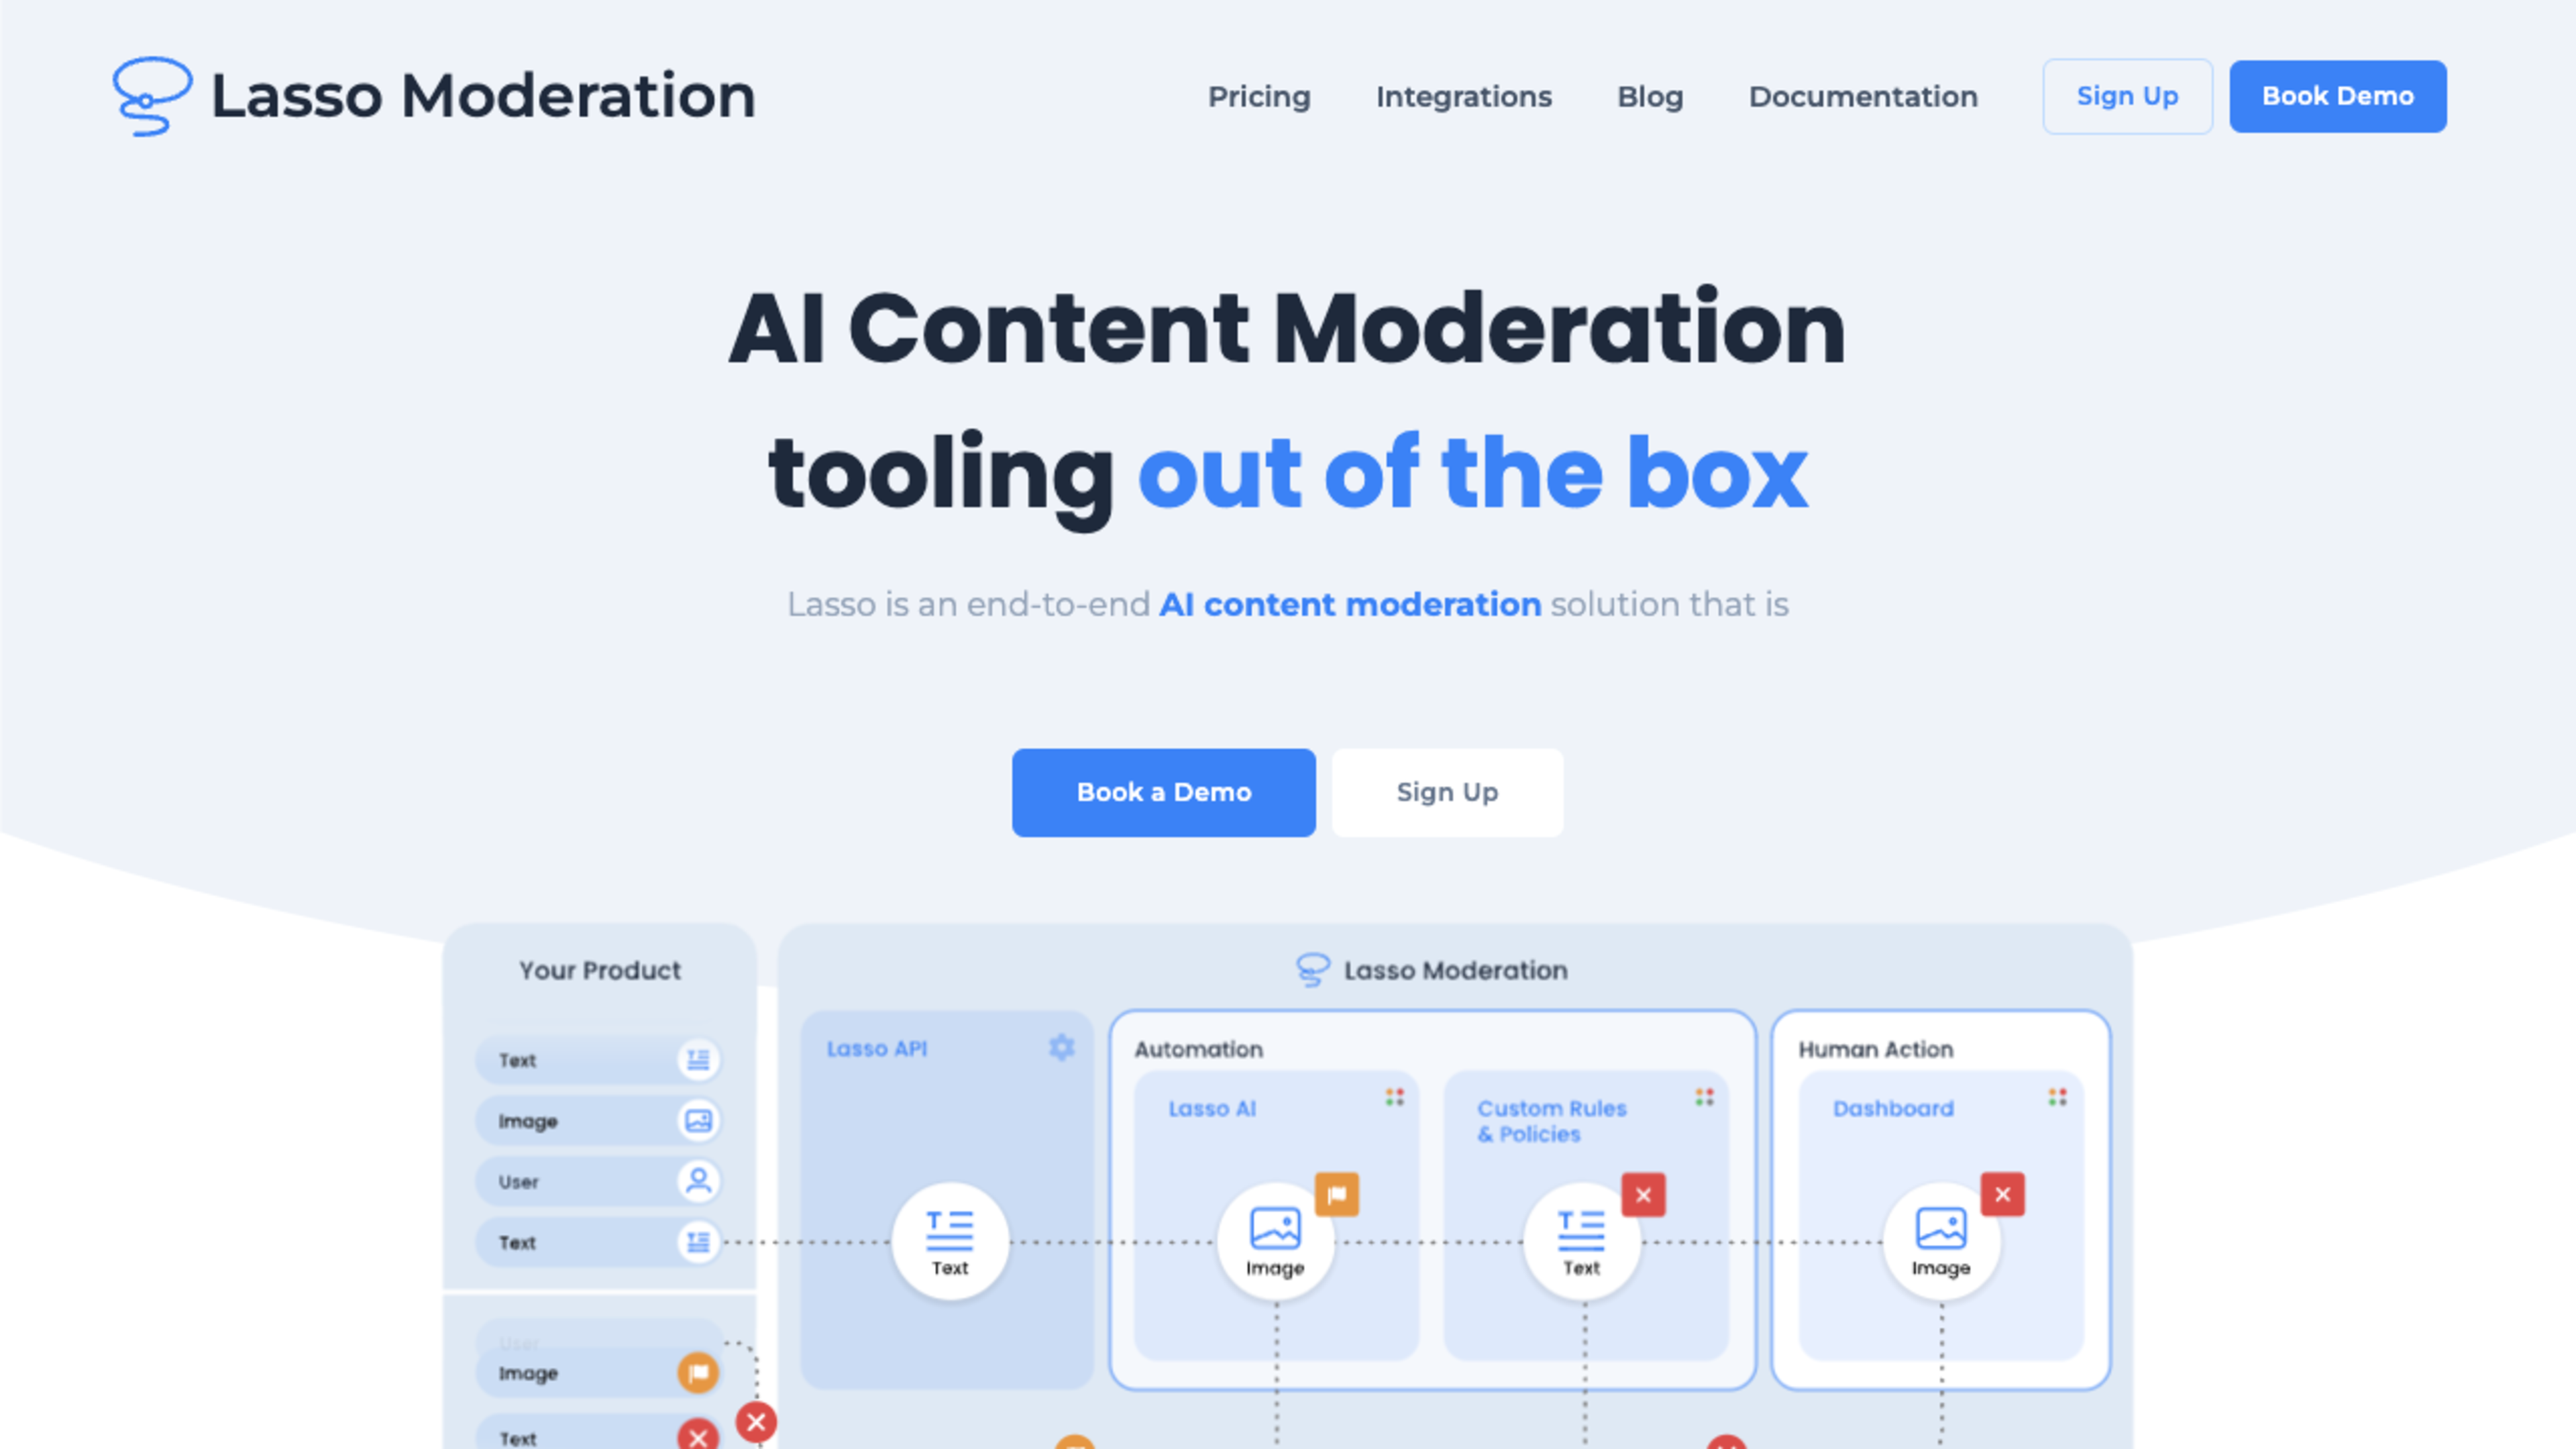2576x1449 pixels.
Task: Click the Text content type icon
Action: (x=697, y=1060)
